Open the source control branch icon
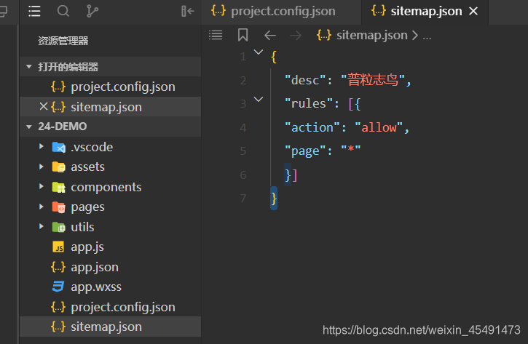 tap(92, 11)
